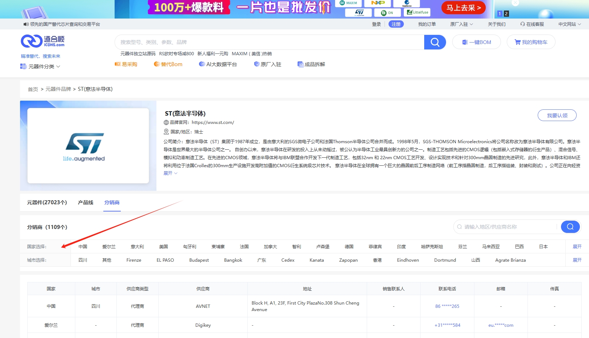
Task: Filter by country 加拿大
Action: (271, 246)
